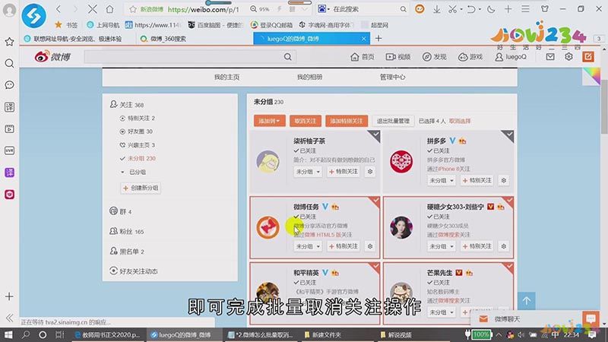Toggle selection checkmark on 硬糖少女303-刘些宁 card
Image resolution: width=608 pixels, height=342 pixels.
(x=508, y=201)
